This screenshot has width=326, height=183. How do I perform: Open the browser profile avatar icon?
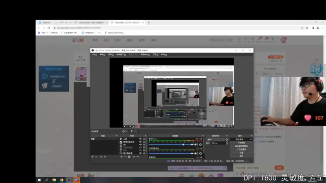pyautogui.click(x=318, y=28)
